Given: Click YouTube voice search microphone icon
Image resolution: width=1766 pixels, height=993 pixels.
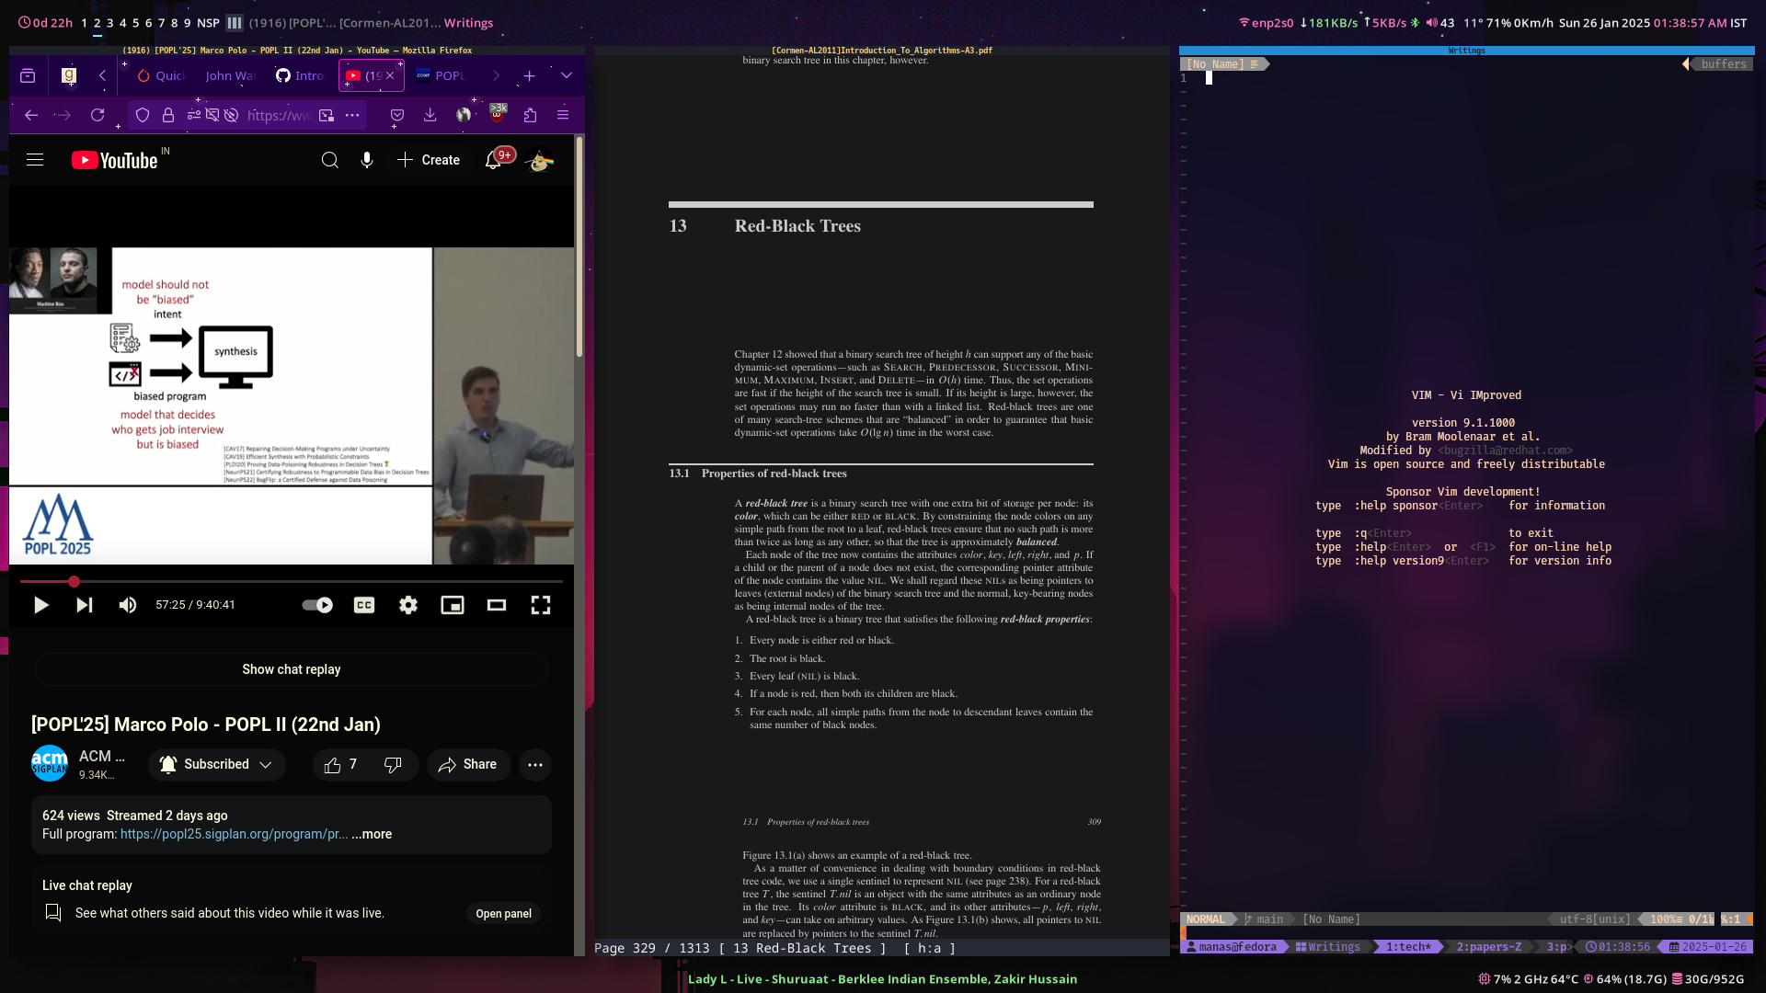Looking at the screenshot, I should click(367, 160).
